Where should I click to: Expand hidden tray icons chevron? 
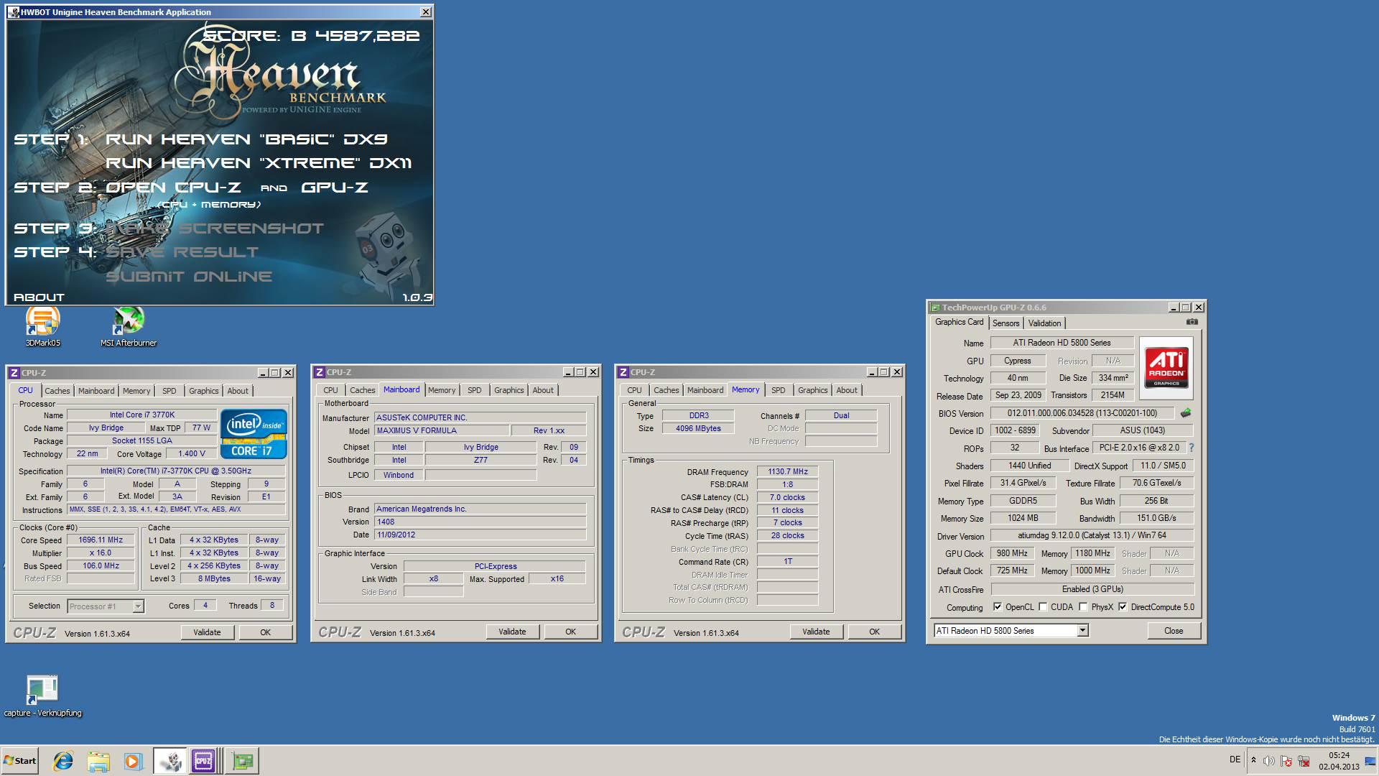[1254, 760]
